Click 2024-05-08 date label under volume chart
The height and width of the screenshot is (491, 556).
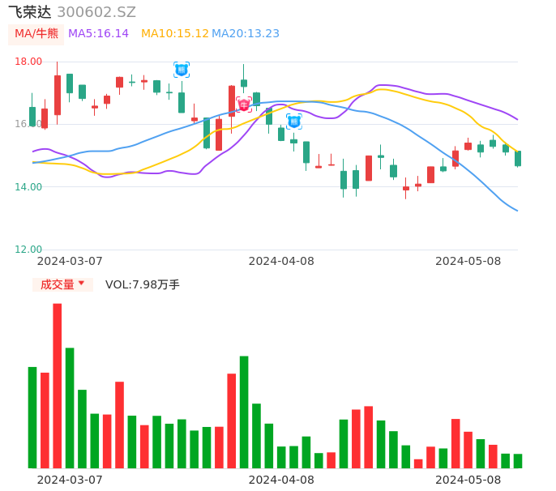[468, 480]
